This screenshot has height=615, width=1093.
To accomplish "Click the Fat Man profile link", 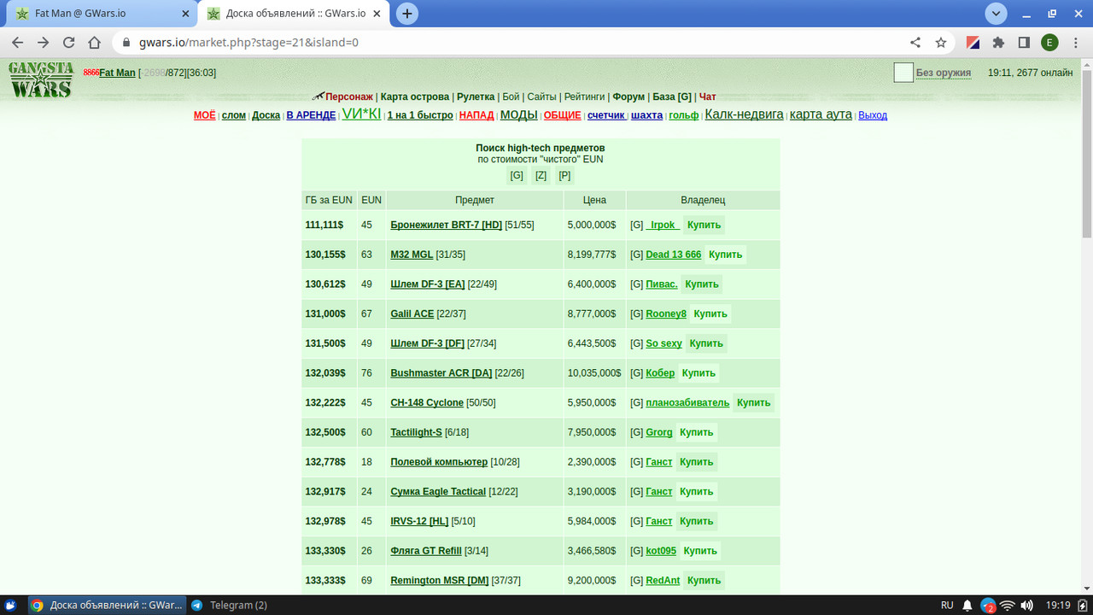I will point(117,73).
